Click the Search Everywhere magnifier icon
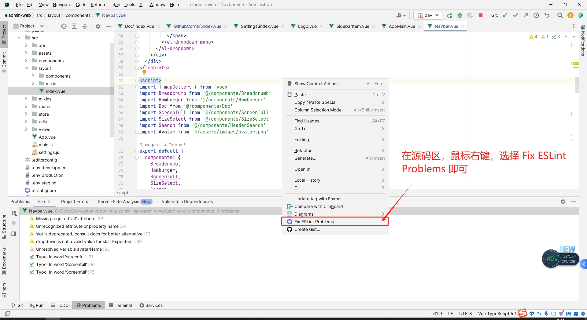The height and width of the screenshot is (320, 587). (x=560, y=15)
